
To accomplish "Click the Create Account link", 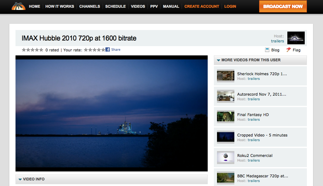I will pos(202,6).
